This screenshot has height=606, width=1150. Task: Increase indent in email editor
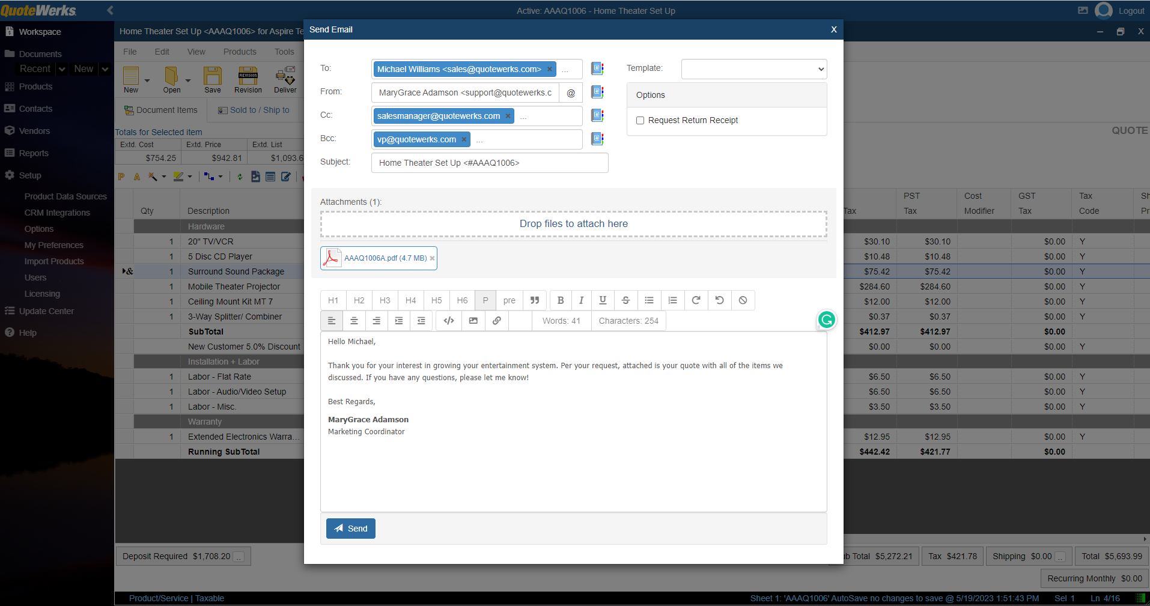[399, 321]
